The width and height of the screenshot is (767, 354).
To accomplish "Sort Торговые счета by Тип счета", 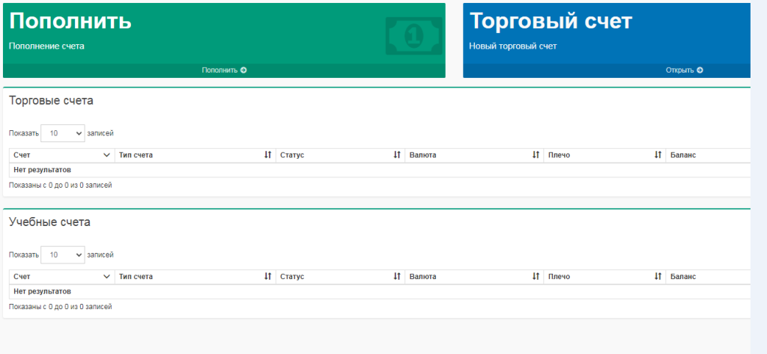I will pos(267,155).
